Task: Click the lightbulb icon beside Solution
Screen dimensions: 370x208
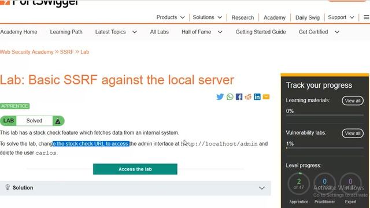Action: (x=8, y=187)
